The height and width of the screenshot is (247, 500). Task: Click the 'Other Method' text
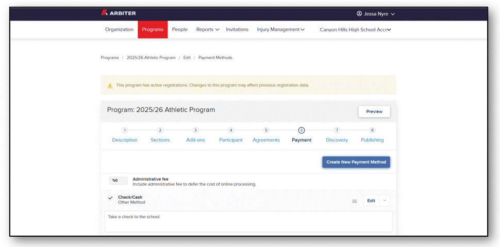pos(131,202)
